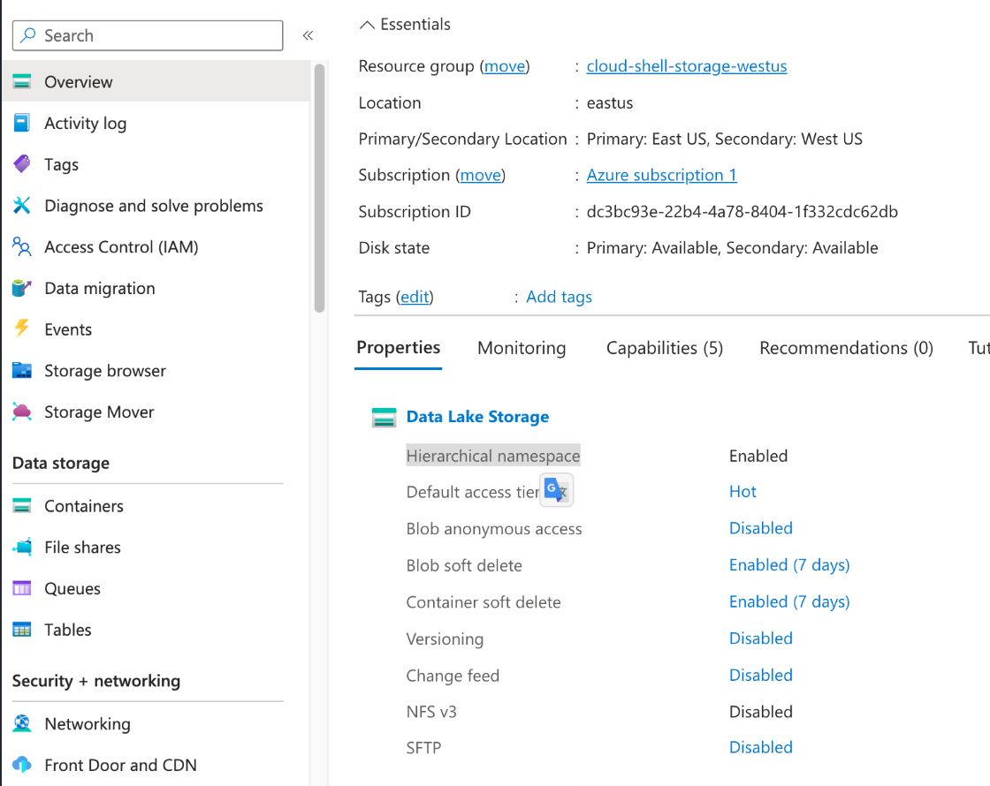990x786 pixels.
Task: Click the Events lightning bolt icon
Action: [x=22, y=329]
